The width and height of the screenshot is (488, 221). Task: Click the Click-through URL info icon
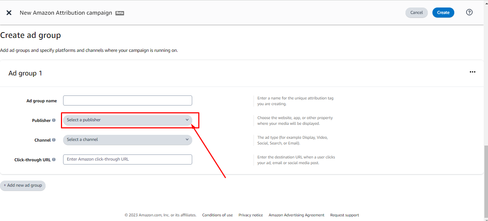[54, 159]
